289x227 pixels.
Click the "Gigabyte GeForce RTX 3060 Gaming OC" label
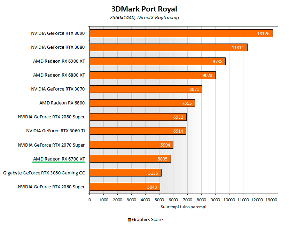pyautogui.click(x=44, y=173)
